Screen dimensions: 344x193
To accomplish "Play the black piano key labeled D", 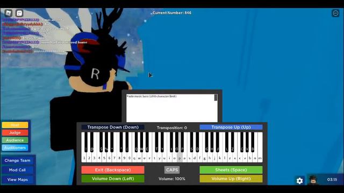I will [x=197, y=142].
